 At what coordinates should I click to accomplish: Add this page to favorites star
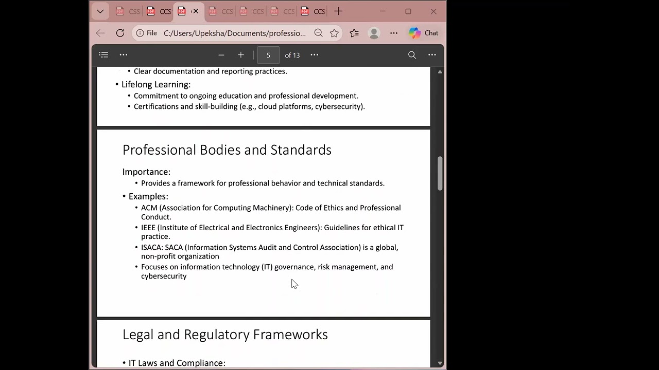(334, 33)
